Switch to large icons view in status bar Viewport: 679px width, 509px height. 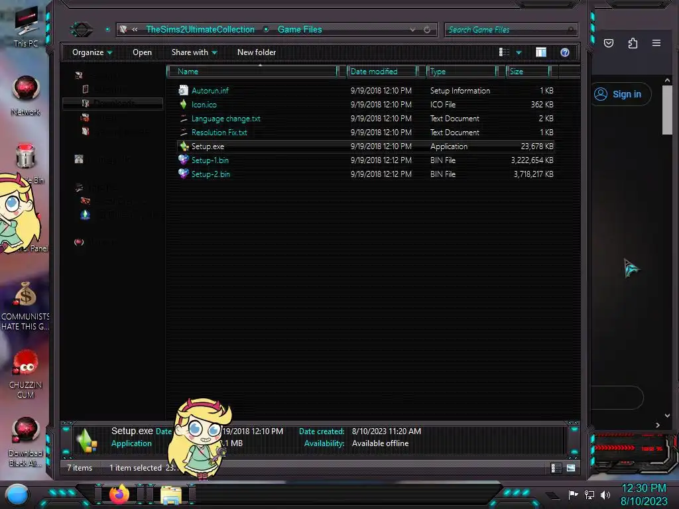pos(571,468)
